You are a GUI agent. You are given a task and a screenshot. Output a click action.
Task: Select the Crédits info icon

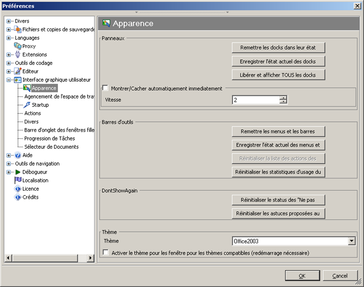pyautogui.click(x=18, y=197)
